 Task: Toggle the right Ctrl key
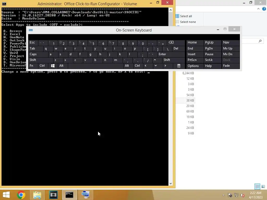[x=138, y=66]
